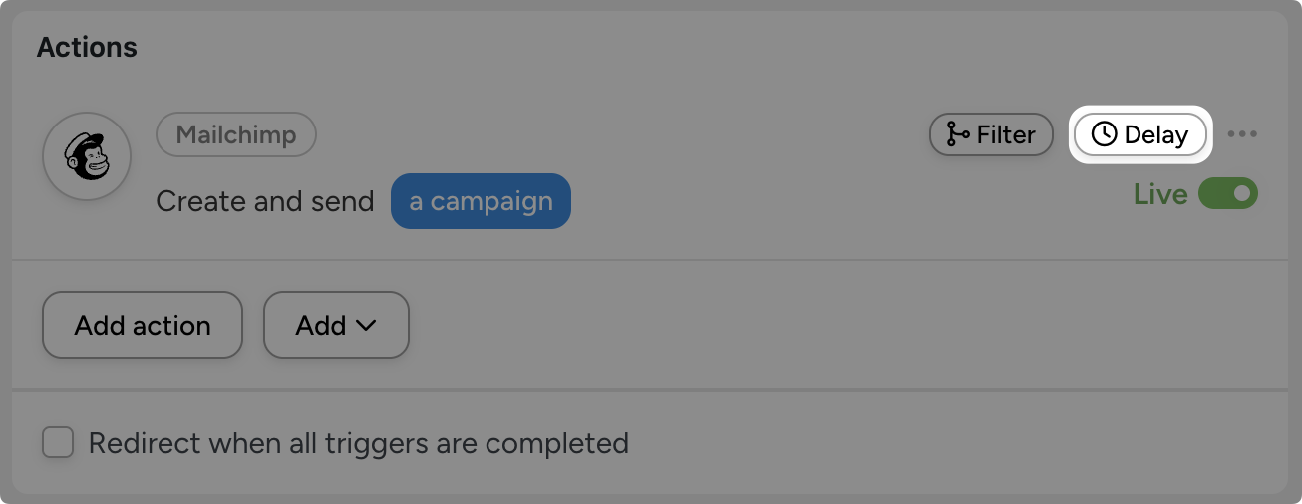Click the Mailchimp monkey logo icon
The height and width of the screenshot is (504, 1302).
pyautogui.click(x=87, y=156)
